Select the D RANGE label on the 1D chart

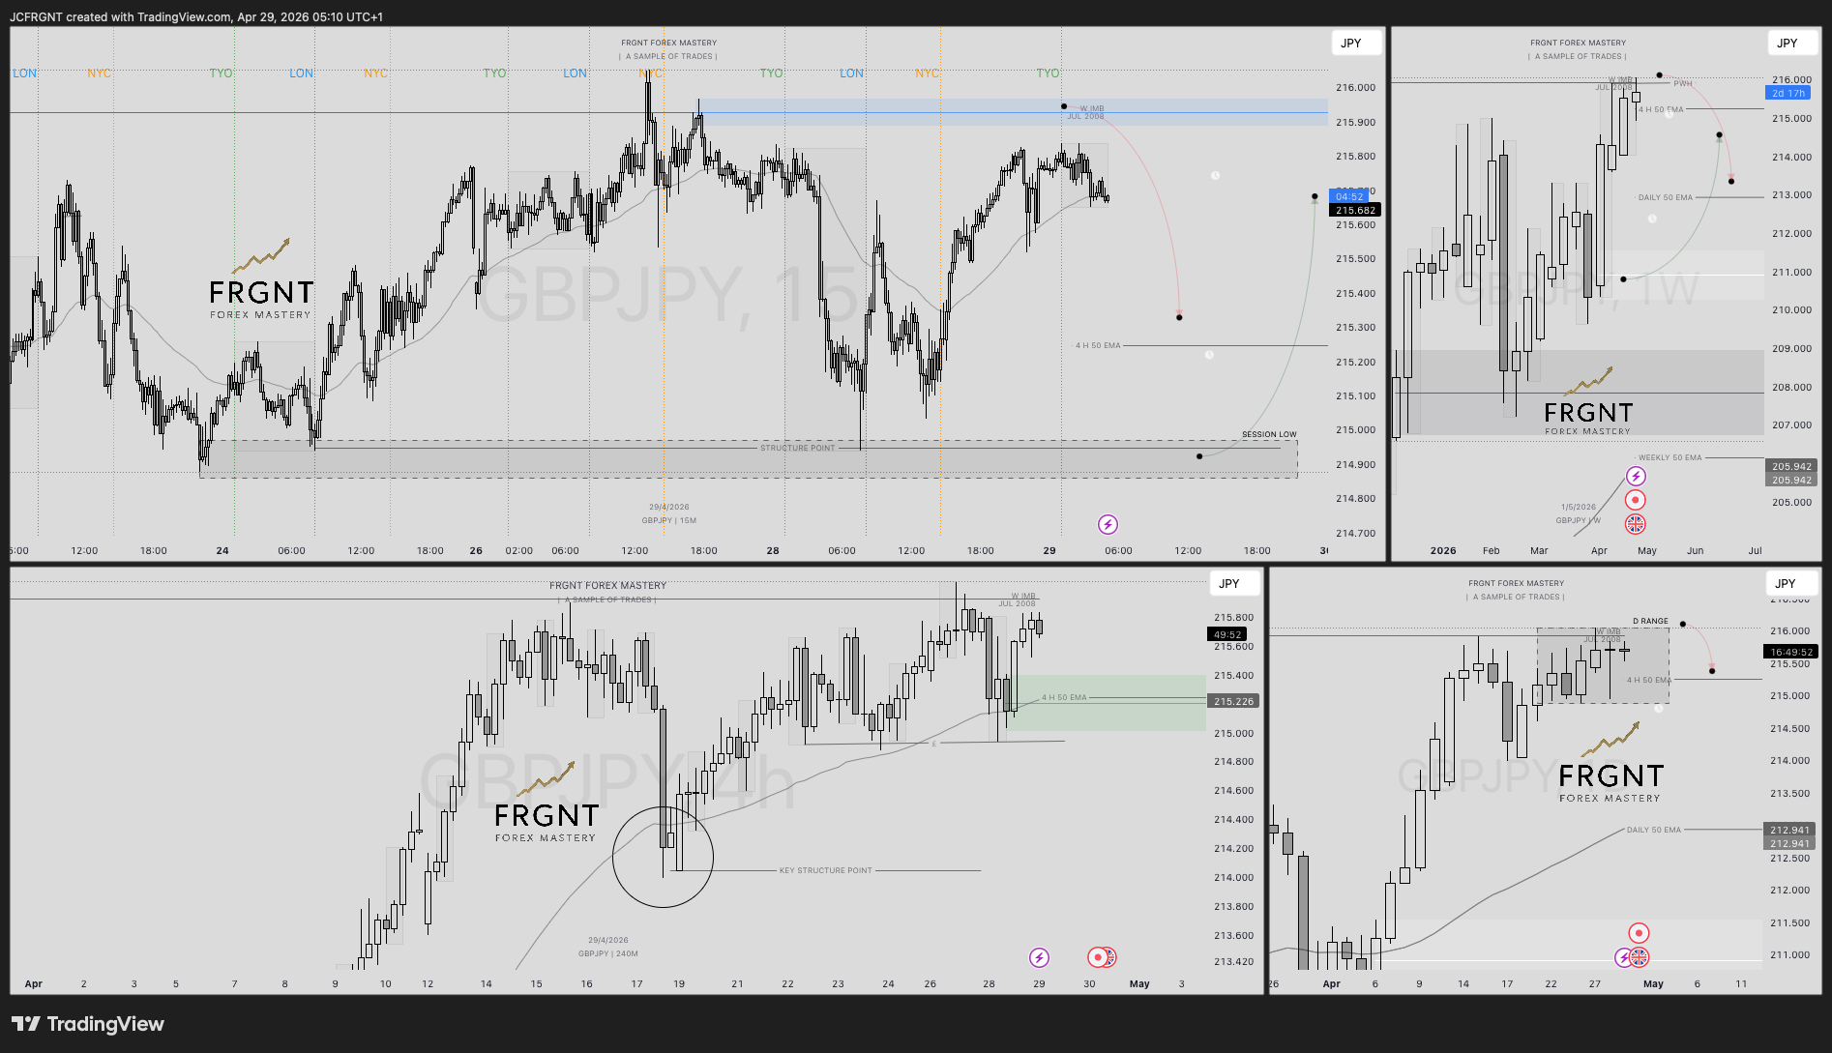1651,621
